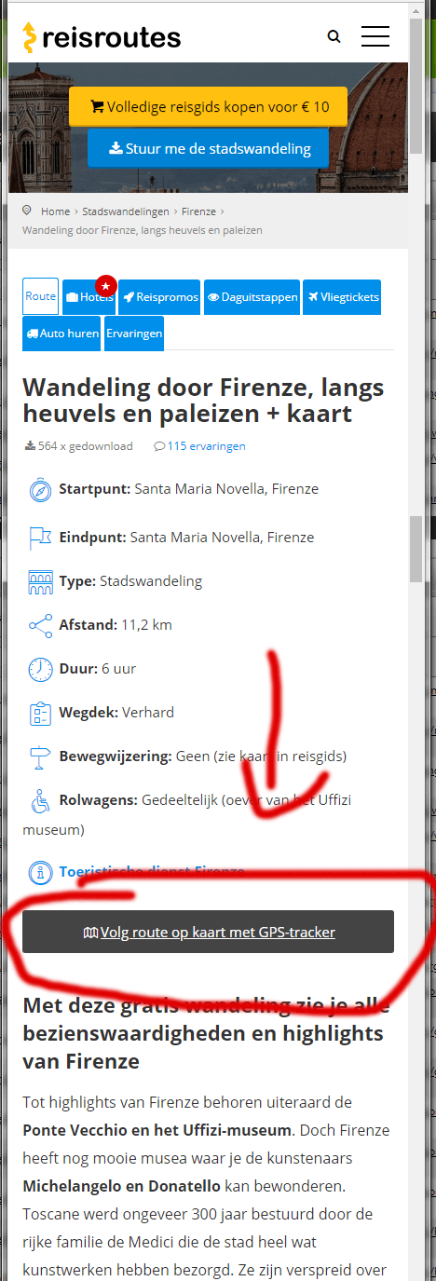The image size is (436, 1281).
Task: Click the signpost Bewegwijzering icon
Action: pos(40,756)
